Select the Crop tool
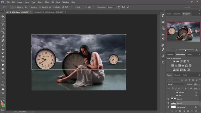Image resolution: width=201 pixels, height=113 pixels. point(3,32)
